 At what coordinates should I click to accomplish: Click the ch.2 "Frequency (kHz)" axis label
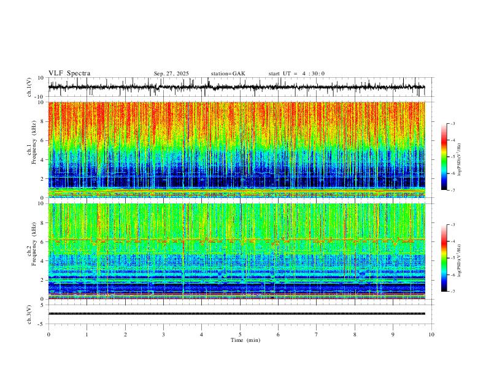(x=34, y=244)
